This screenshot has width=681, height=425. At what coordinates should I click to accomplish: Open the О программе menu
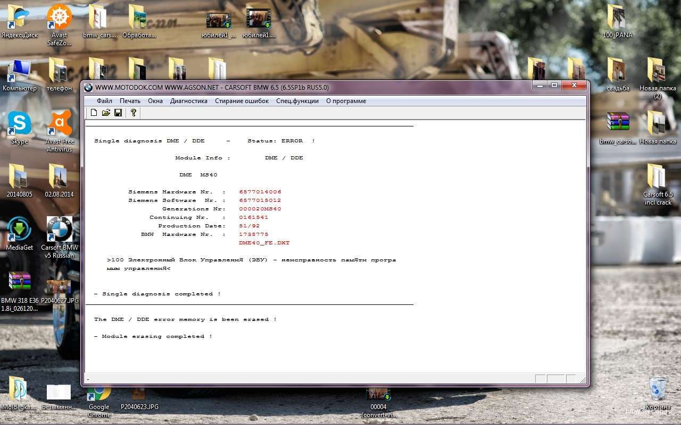tap(346, 101)
